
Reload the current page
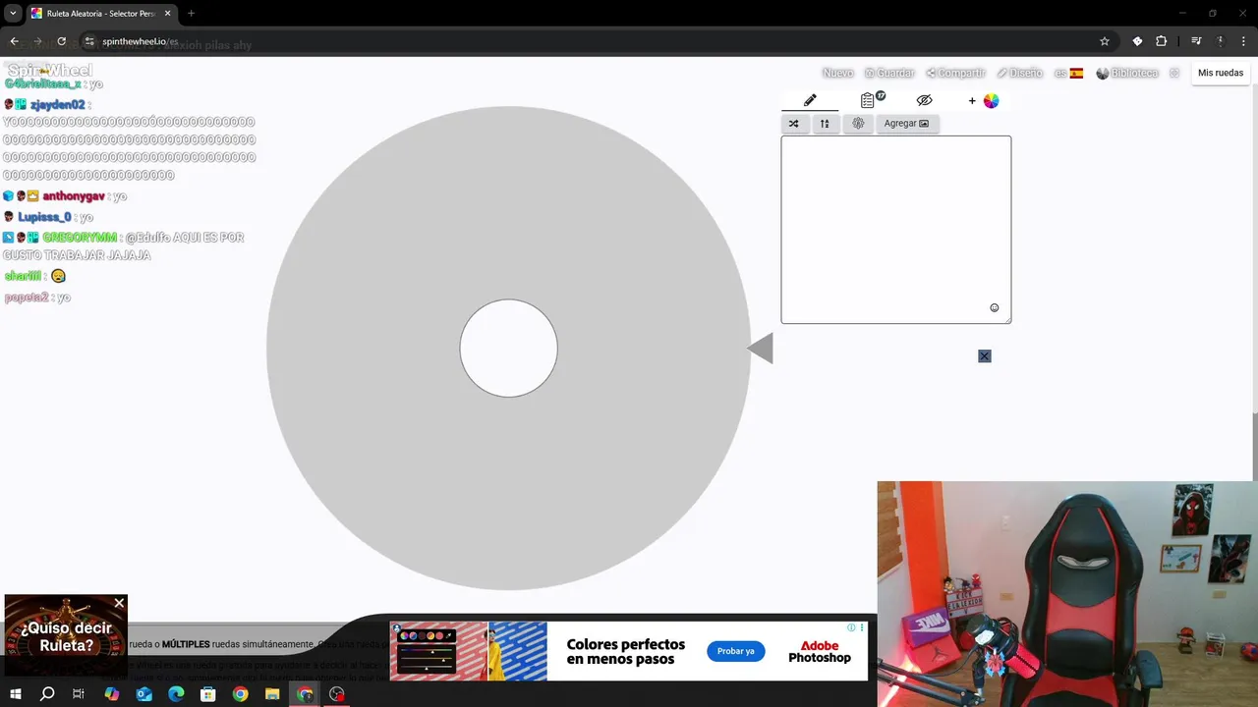click(62, 41)
